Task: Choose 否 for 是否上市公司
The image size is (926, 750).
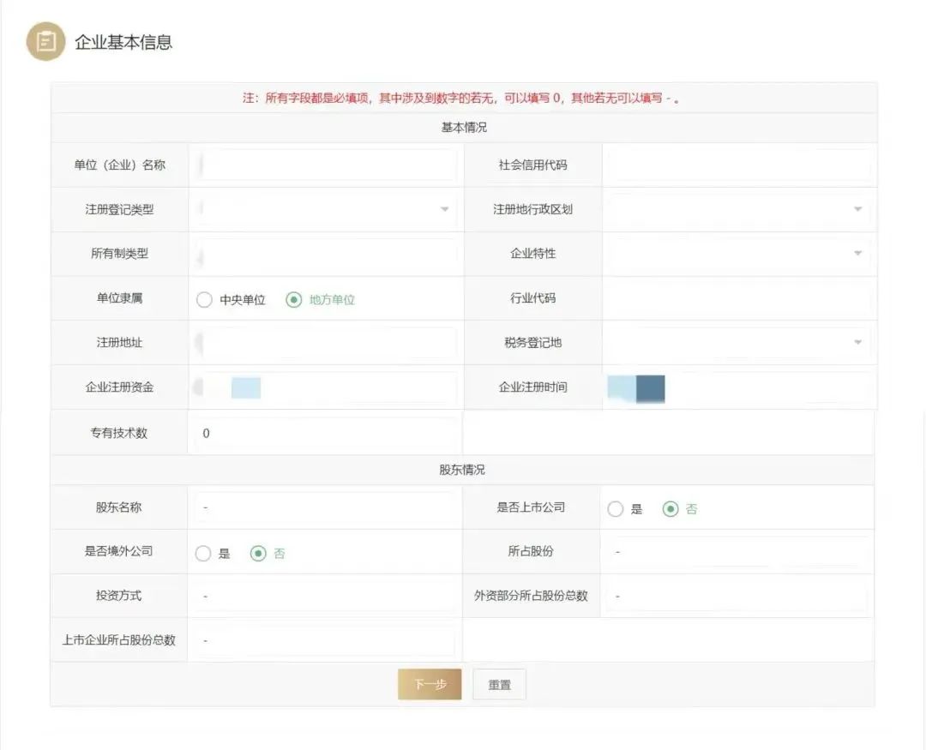Action: pos(670,509)
